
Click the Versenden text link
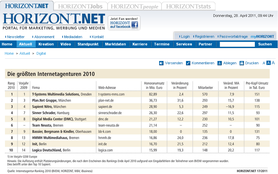[x=174, y=63]
